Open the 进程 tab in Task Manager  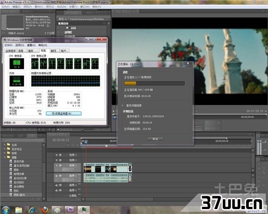point(21,51)
